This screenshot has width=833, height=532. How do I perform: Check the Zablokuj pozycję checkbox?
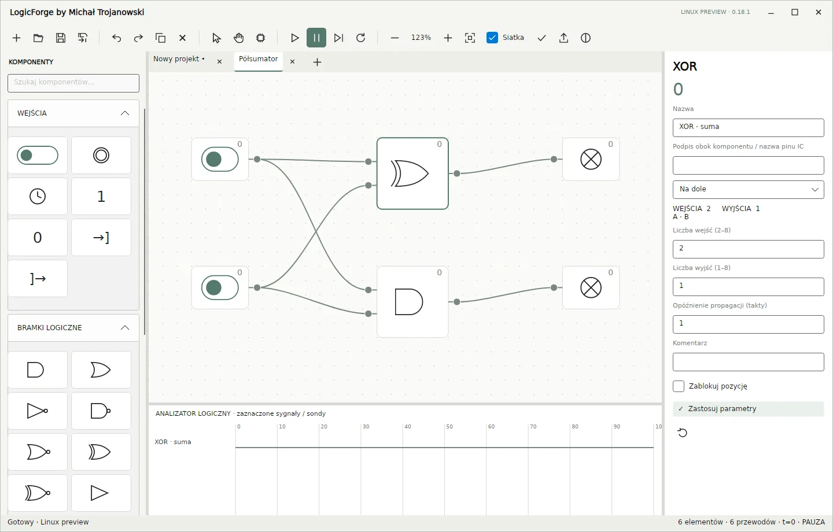click(679, 386)
